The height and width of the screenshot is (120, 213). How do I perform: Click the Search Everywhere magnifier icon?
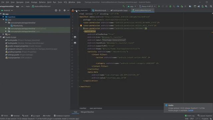pos(211,6)
